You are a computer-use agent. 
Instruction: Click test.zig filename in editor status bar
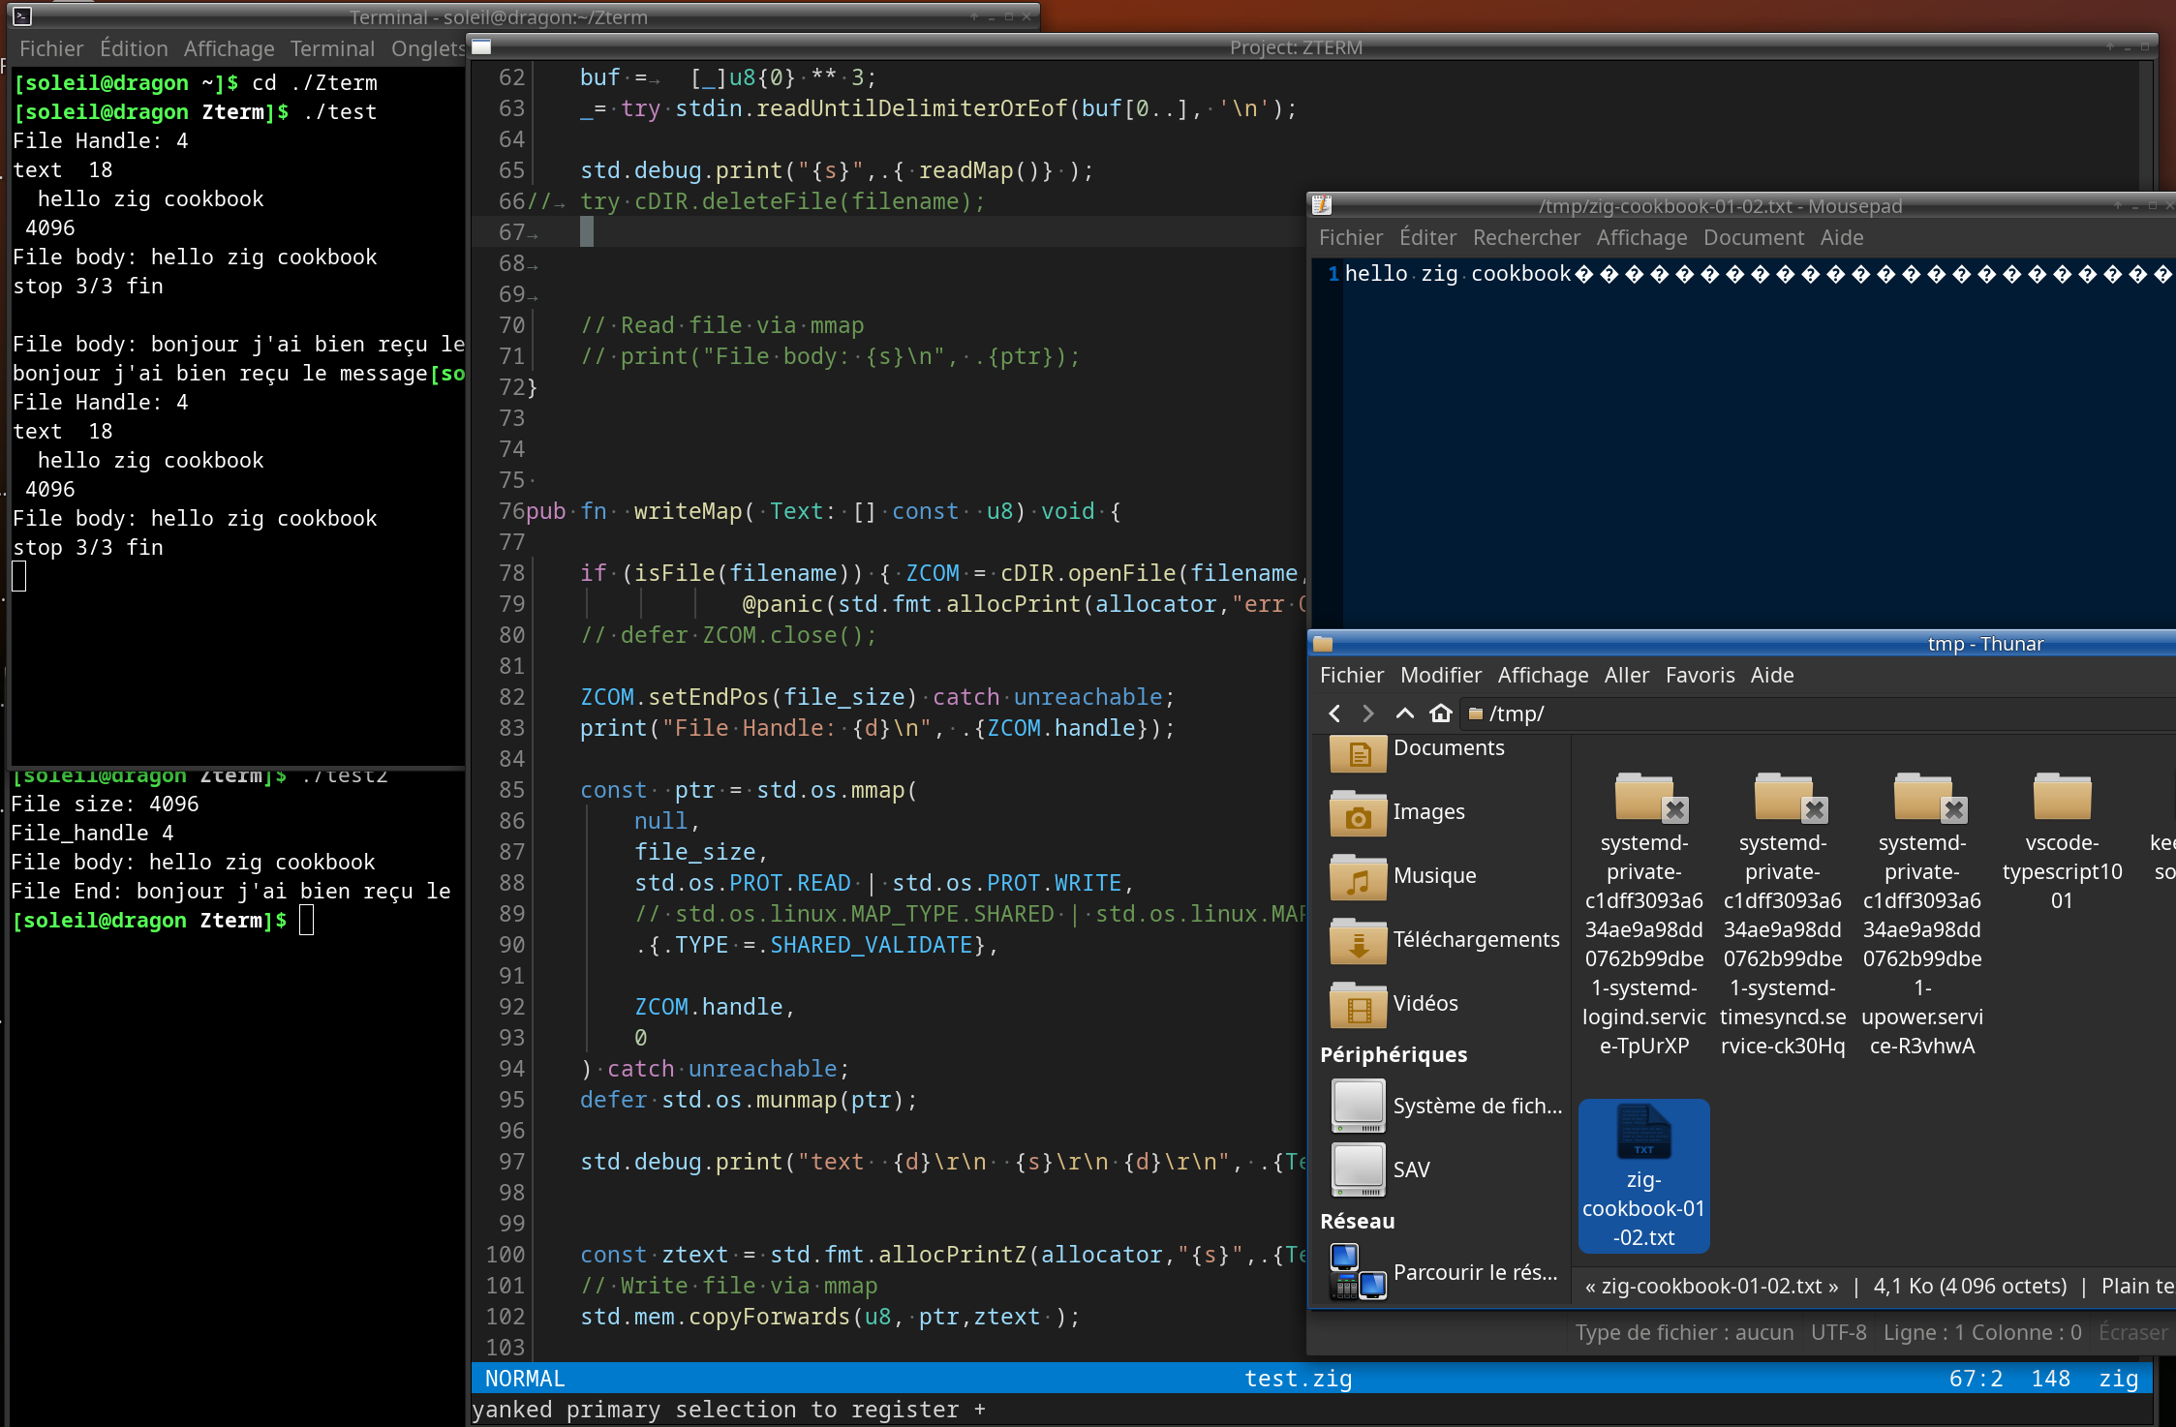coord(1298,1379)
